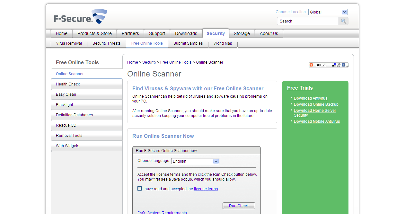The image size is (405, 214).
Task: Click the Search input field
Action: click(308, 21)
